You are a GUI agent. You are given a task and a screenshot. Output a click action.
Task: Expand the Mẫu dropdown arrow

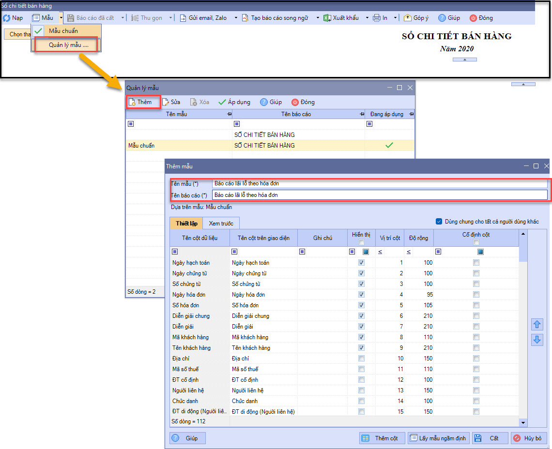tap(61, 18)
